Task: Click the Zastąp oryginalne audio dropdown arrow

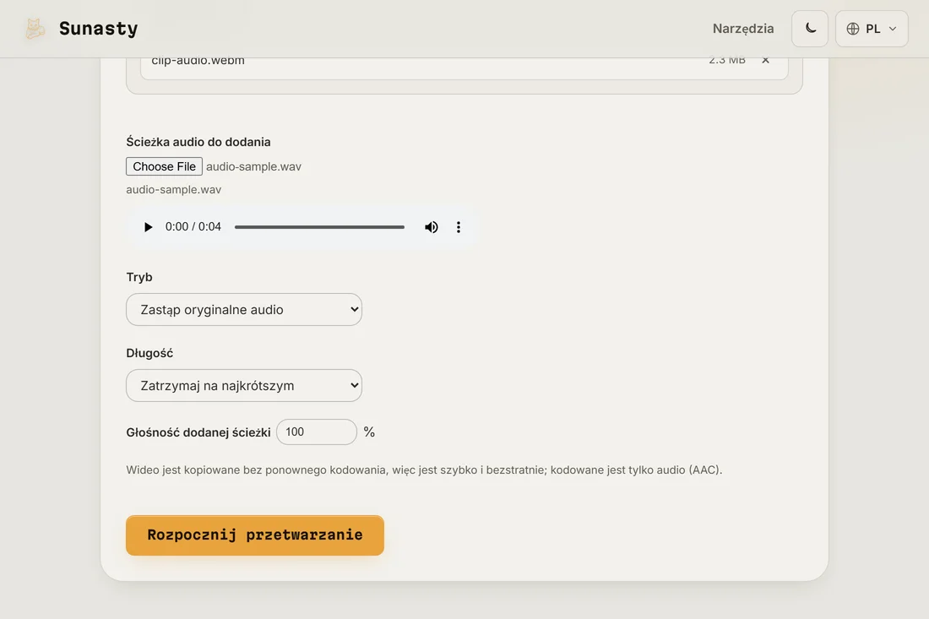Action: click(x=354, y=309)
